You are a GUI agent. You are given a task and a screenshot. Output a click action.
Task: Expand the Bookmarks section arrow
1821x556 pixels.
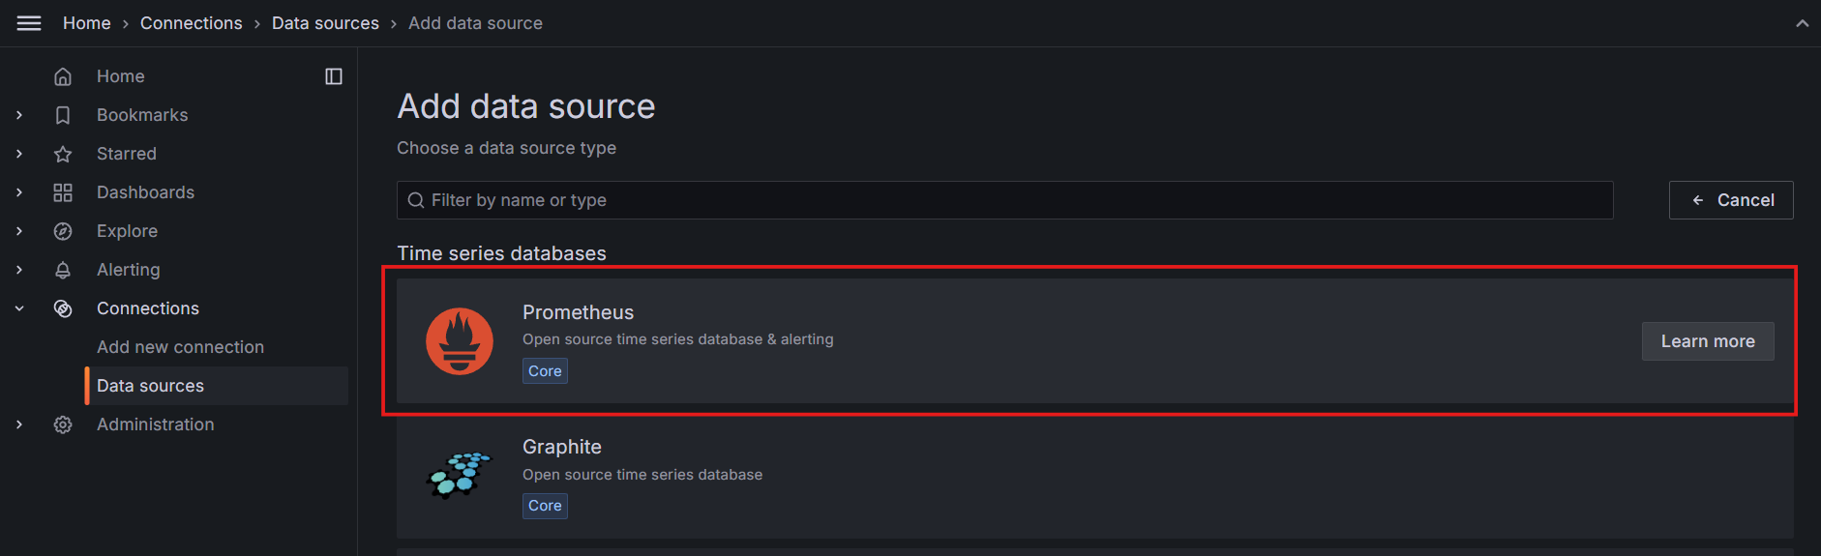click(x=19, y=115)
